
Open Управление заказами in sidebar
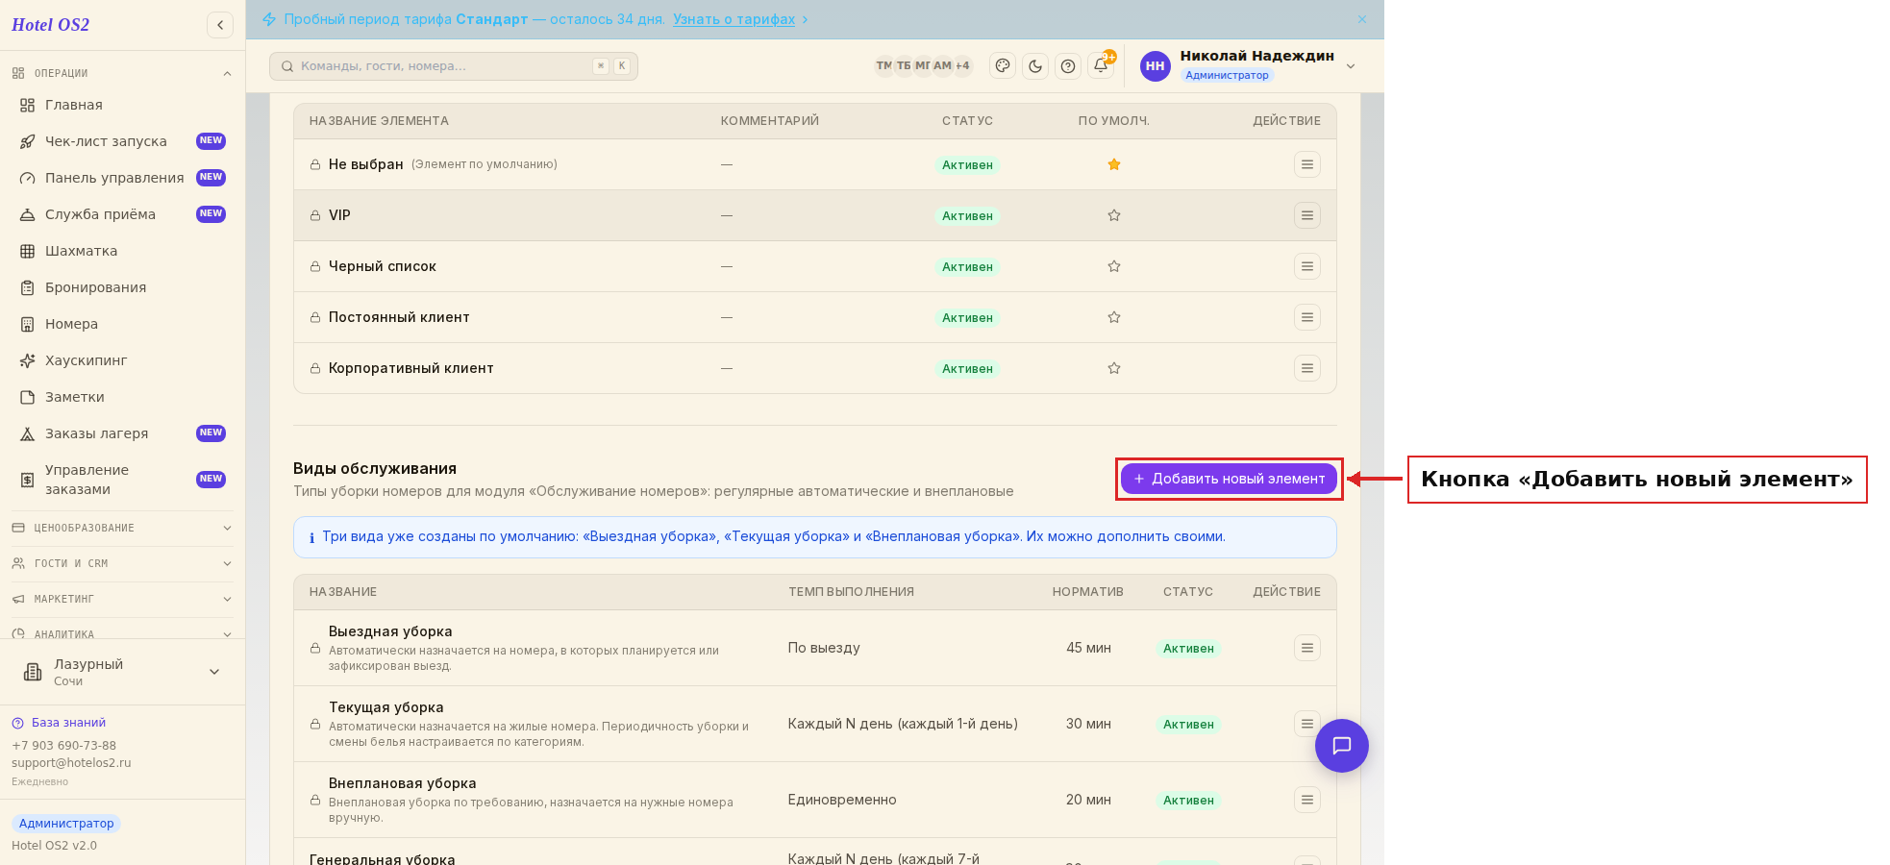(x=122, y=480)
